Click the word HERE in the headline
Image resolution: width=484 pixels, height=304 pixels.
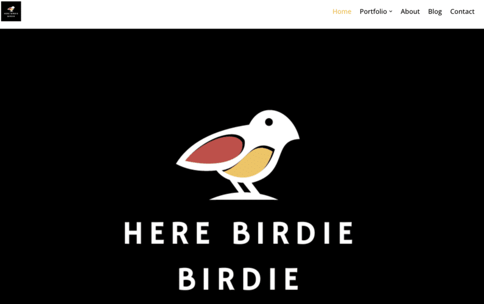tap(167, 233)
